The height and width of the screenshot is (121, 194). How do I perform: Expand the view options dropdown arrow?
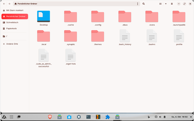(x=166, y=4)
